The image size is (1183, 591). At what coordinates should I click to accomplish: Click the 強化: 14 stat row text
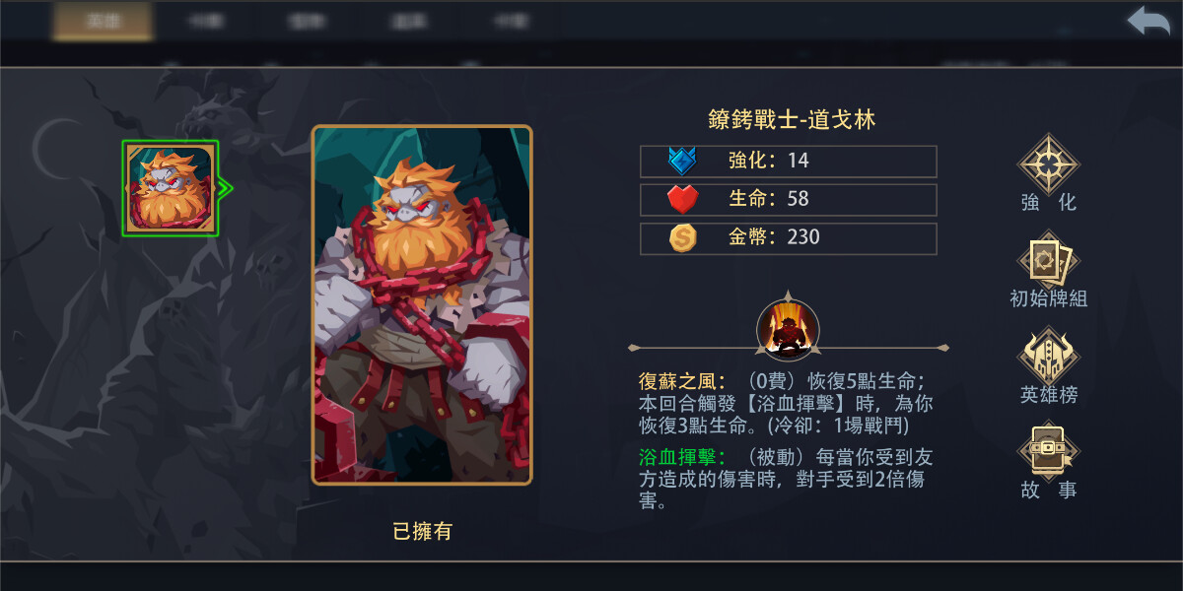[768, 161]
